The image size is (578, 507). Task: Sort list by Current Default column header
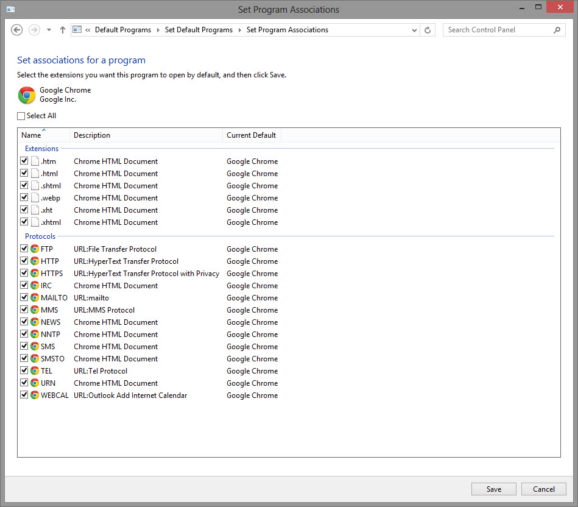(x=252, y=135)
